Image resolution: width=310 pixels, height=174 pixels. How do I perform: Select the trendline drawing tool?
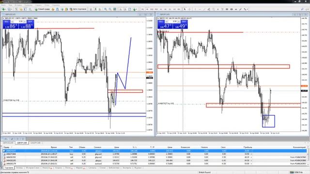(204, 9)
